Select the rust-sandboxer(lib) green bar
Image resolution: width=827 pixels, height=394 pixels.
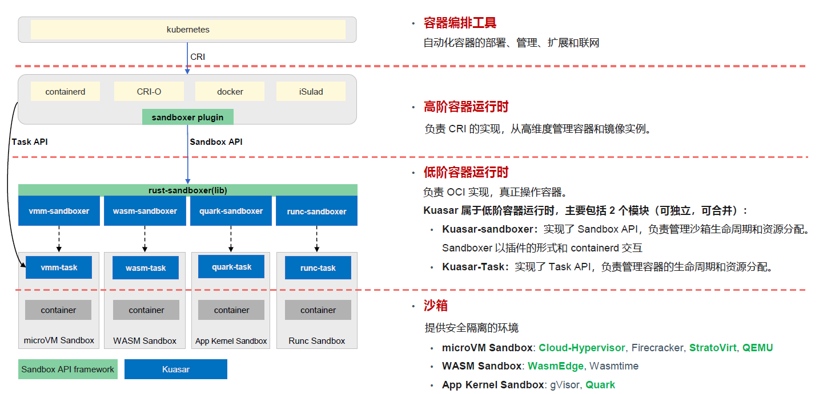pos(188,190)
